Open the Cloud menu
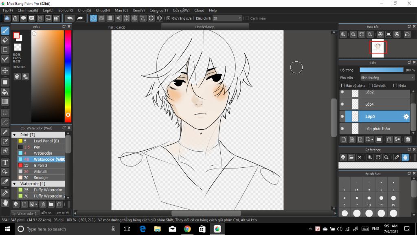Screen dimensions: 417x235 point(199,10)
